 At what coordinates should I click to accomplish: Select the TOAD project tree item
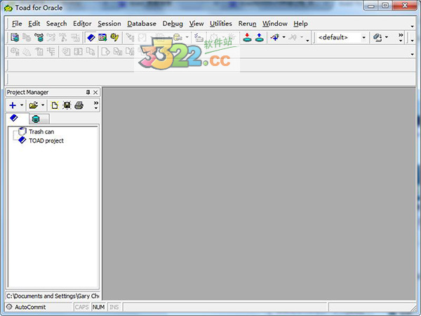pos(46,140)
